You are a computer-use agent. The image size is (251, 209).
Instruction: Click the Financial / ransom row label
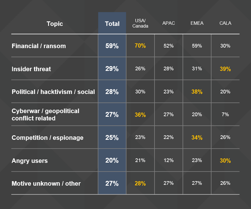[x=39, y=46]
